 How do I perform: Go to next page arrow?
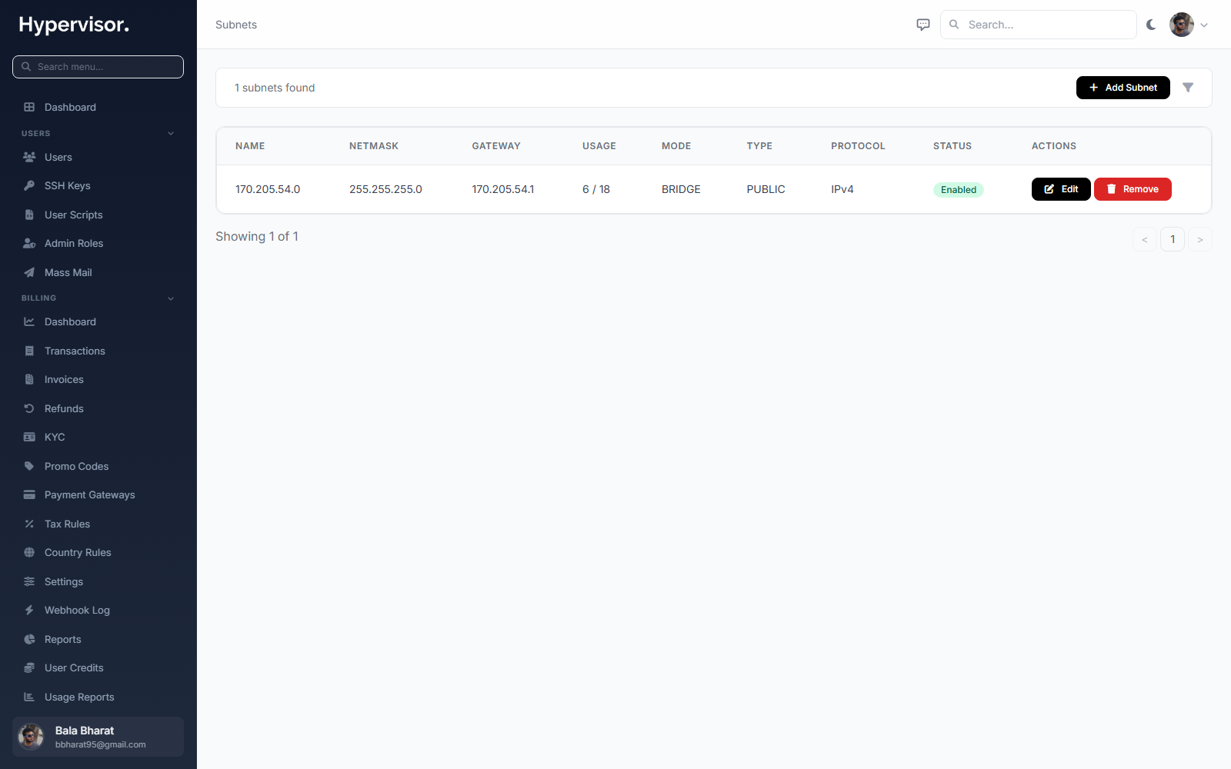[1200, 239]
